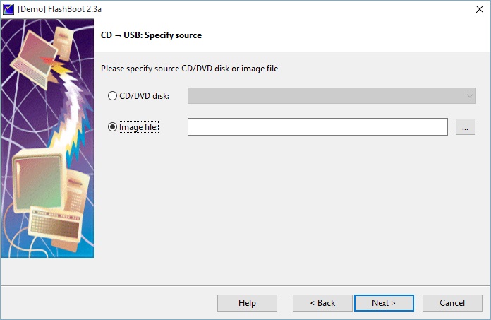Click the CD/DVD disk dropdown arrow
The image size is (491, 320).
(470, 96)
